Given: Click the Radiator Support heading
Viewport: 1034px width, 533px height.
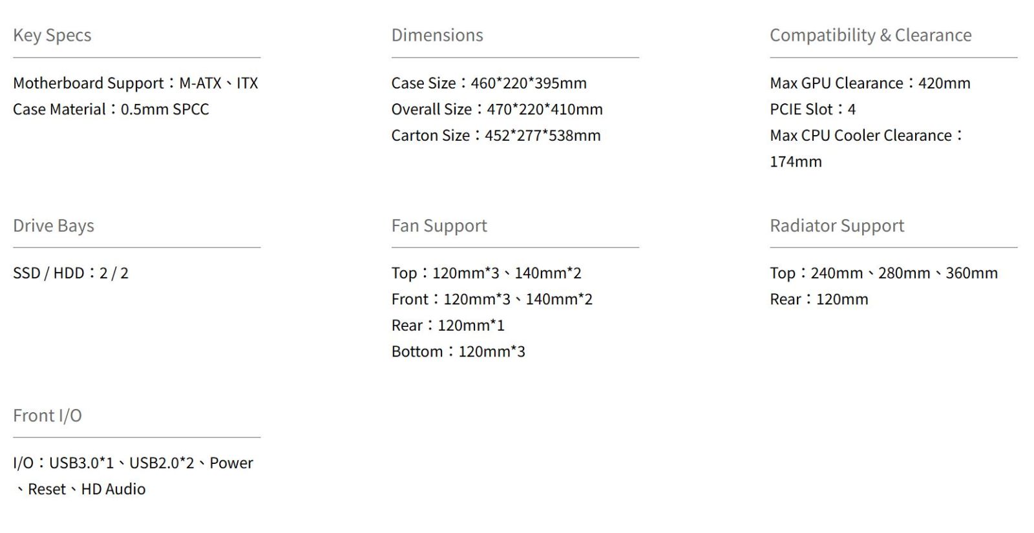Looking at the screenshot, I should click(836, 225).
